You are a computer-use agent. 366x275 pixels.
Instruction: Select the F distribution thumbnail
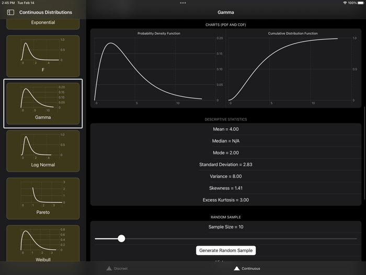click(x=43, y=56)
